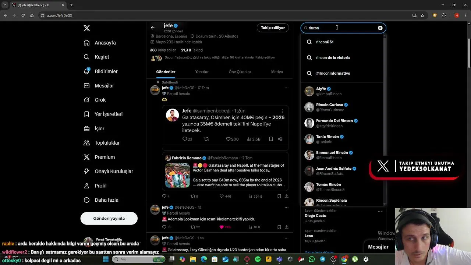
Task: Open the Fabrizio Romano post image thumbnail
Action: tap(177, 176)
